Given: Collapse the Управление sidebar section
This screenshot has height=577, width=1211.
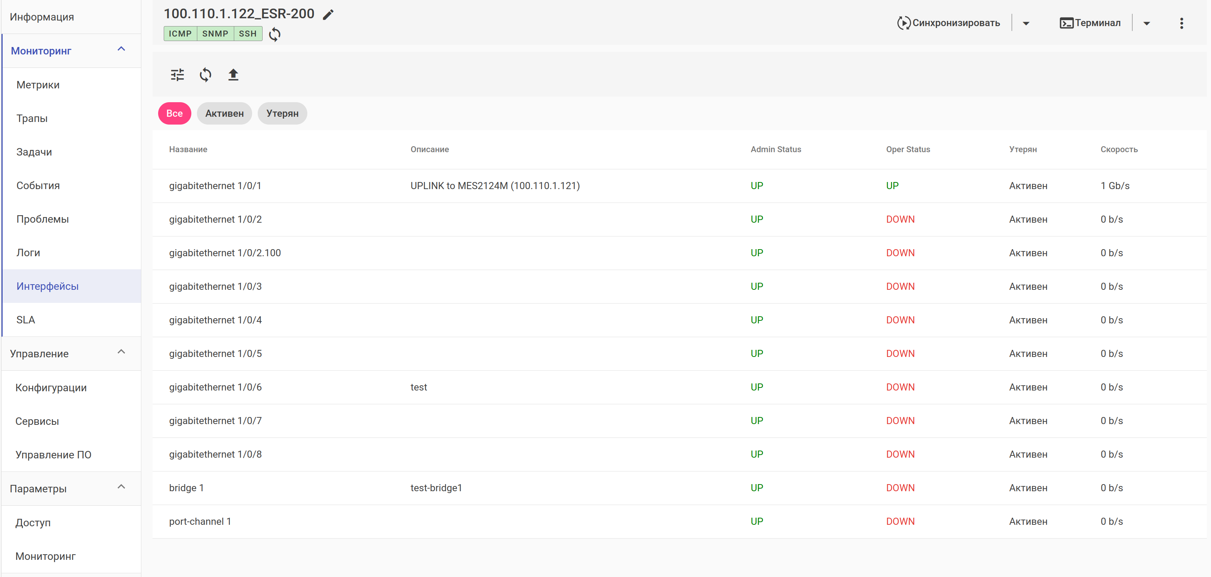Looking at the screenshot, I should [x=121, y=352].
